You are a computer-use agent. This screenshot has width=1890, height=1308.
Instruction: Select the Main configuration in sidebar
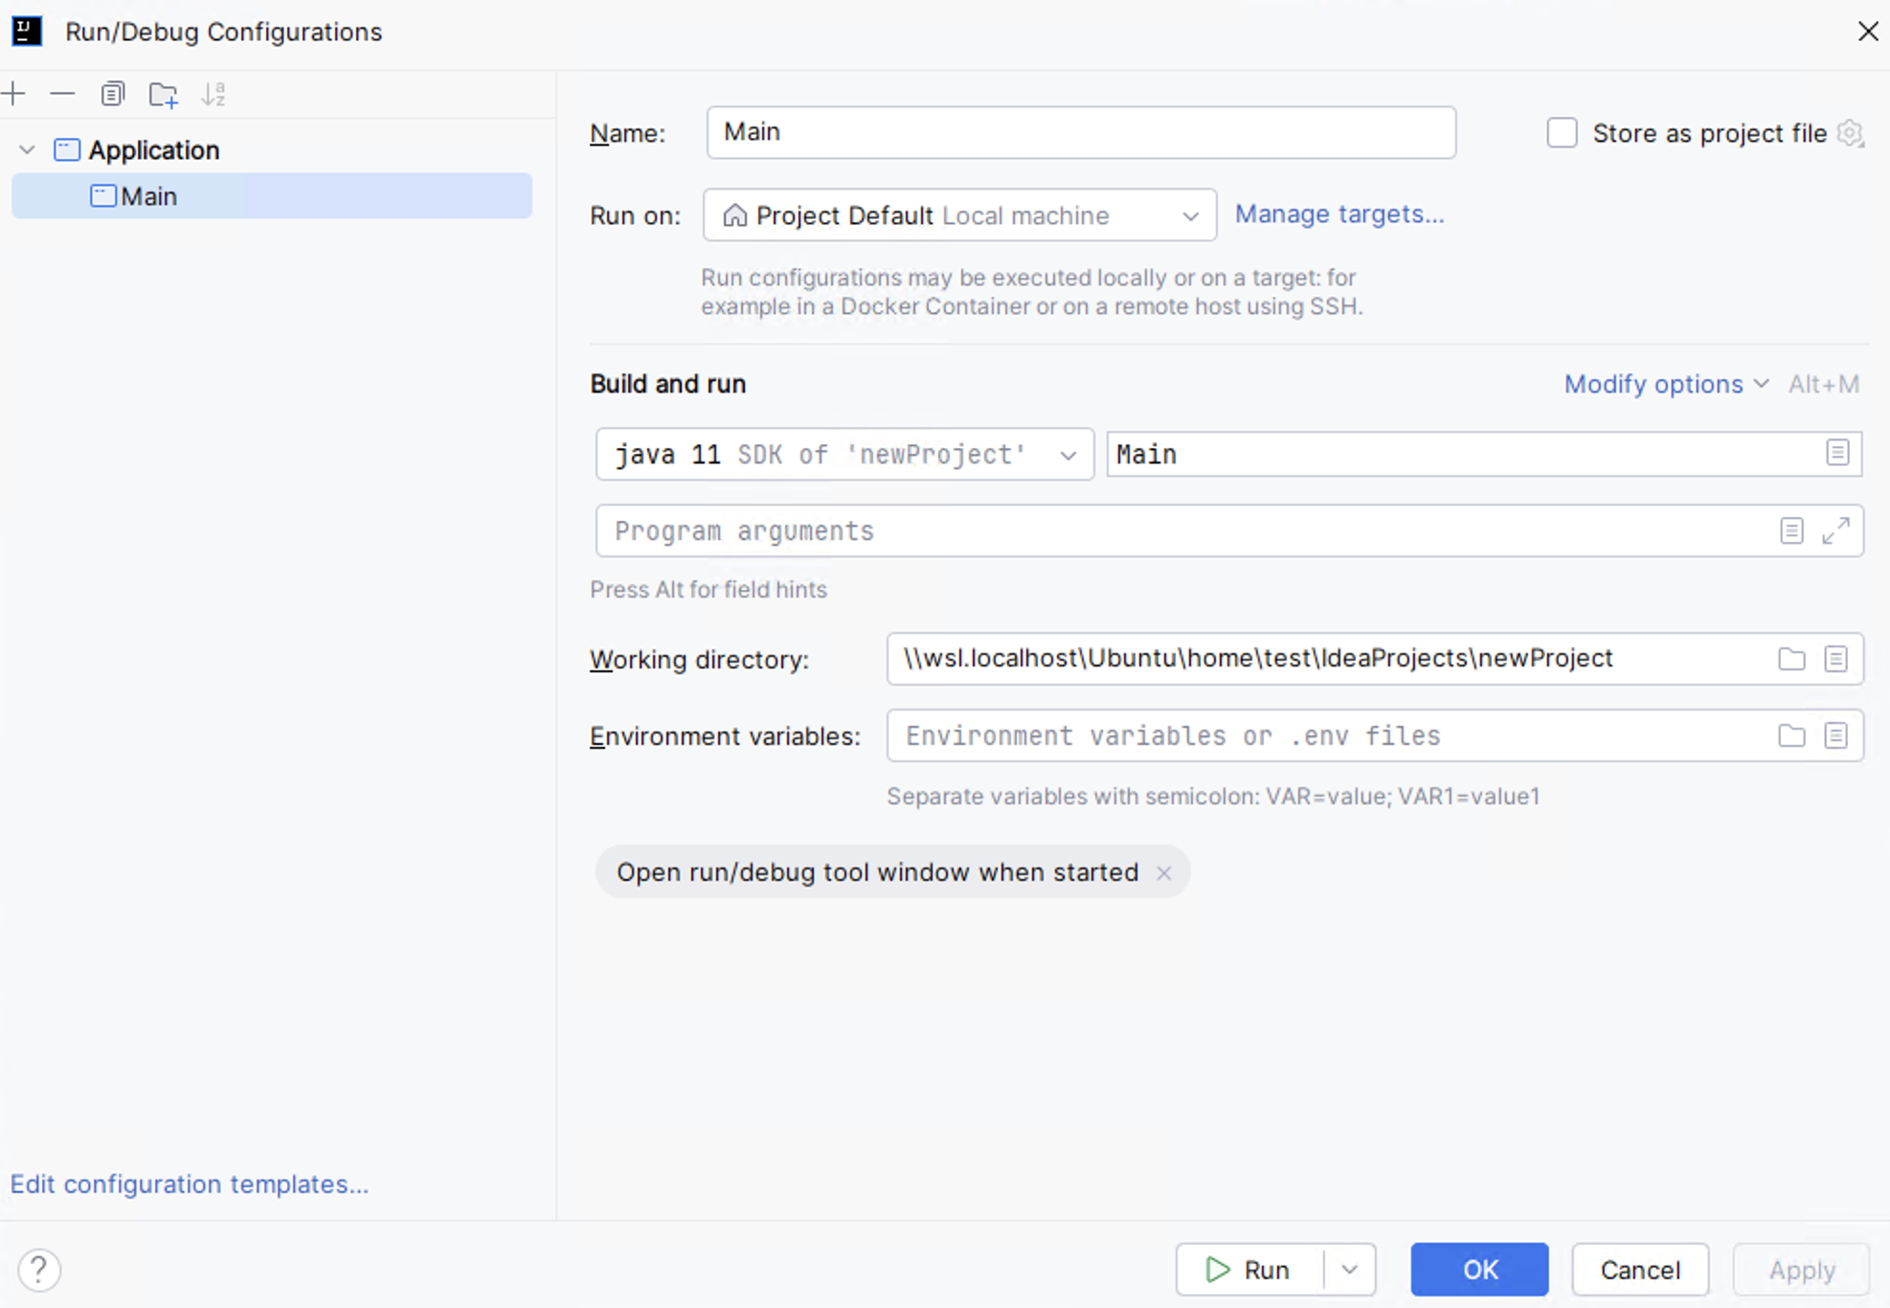pyautogui.click(x=148, y=195)
